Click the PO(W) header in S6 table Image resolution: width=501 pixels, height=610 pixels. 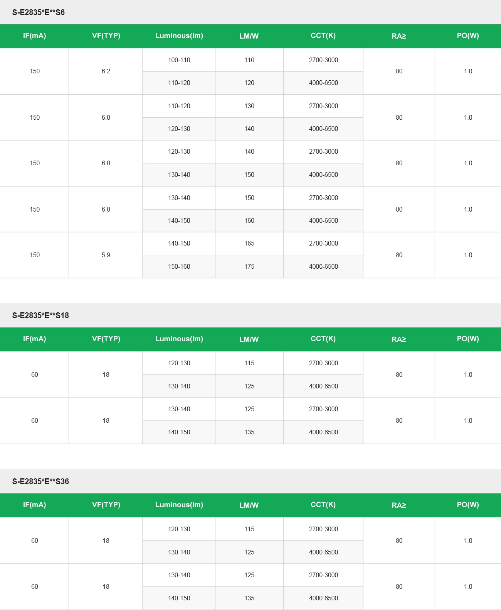pyautogui.click(x=468, y=36)
